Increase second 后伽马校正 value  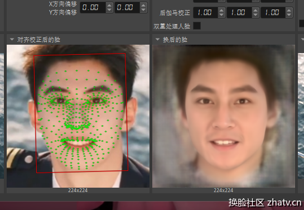coord(255,10)
